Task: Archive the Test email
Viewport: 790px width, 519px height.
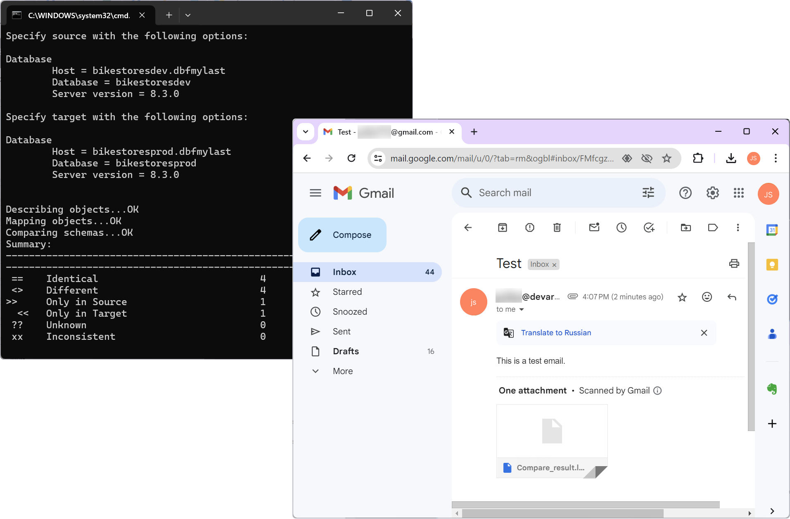Action: click(503, 228)
